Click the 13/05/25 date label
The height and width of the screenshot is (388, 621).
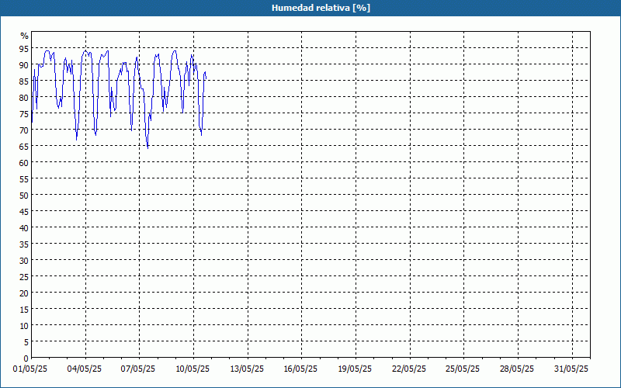coord(247,369)
